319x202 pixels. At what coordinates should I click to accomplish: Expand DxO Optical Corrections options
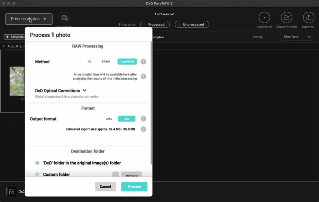(85, 91)
